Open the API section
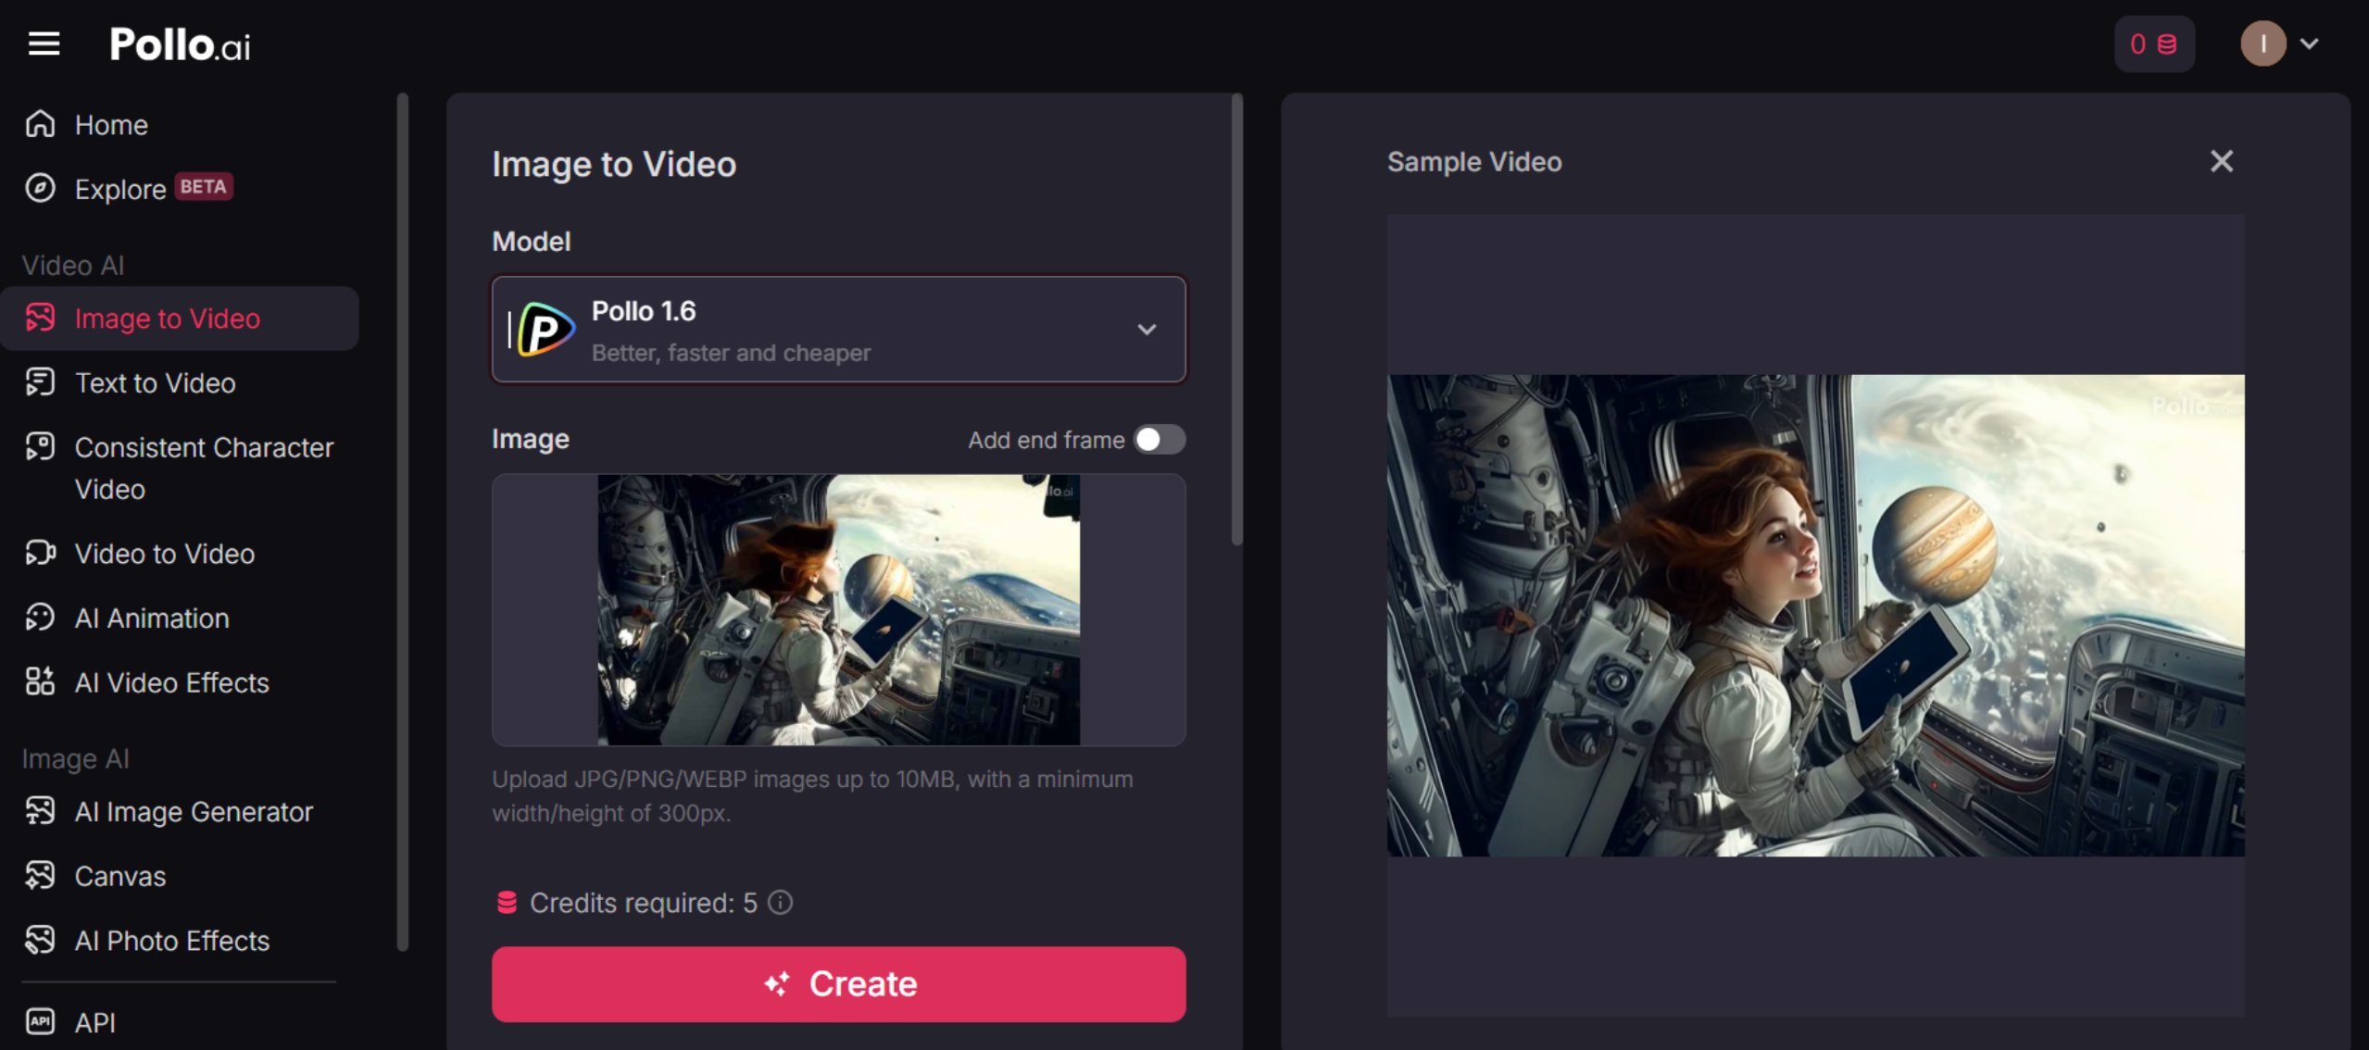Screen dimensions: 2369x1050 click(x=94, y=1022)
